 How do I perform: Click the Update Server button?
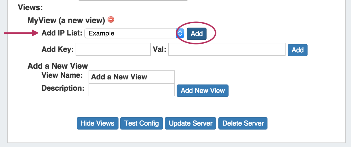(x=191, y=123)
